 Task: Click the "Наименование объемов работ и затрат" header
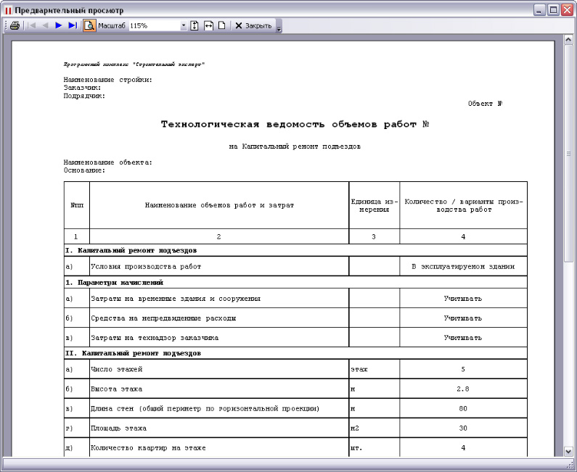(219, 205)
